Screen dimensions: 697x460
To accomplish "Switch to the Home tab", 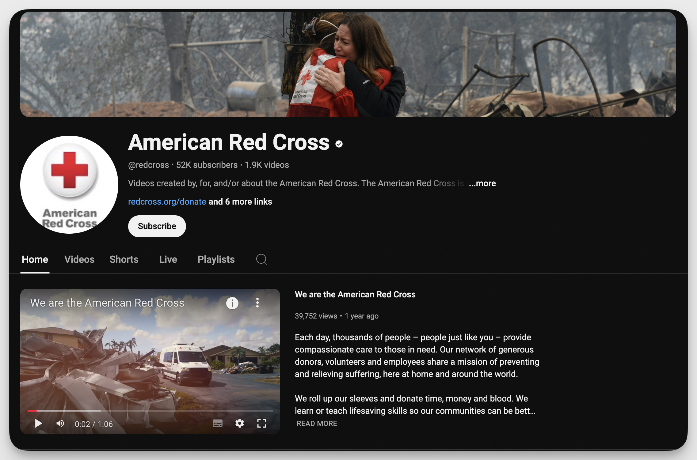I will point(35,259).
